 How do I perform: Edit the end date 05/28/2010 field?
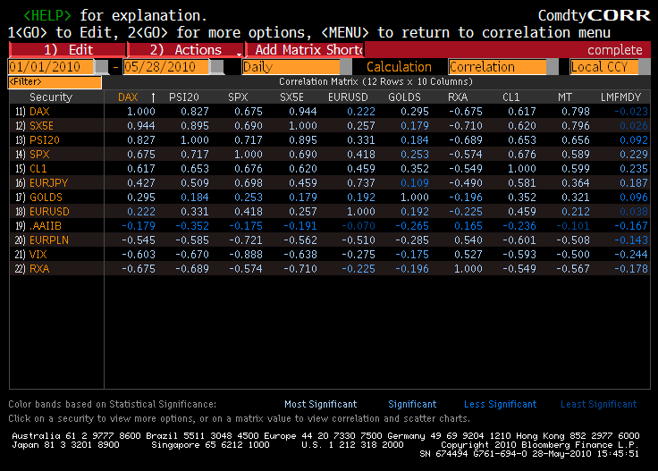(x=165, y=67)
